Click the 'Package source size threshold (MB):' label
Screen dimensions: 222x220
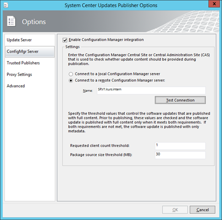click(101, 155)
